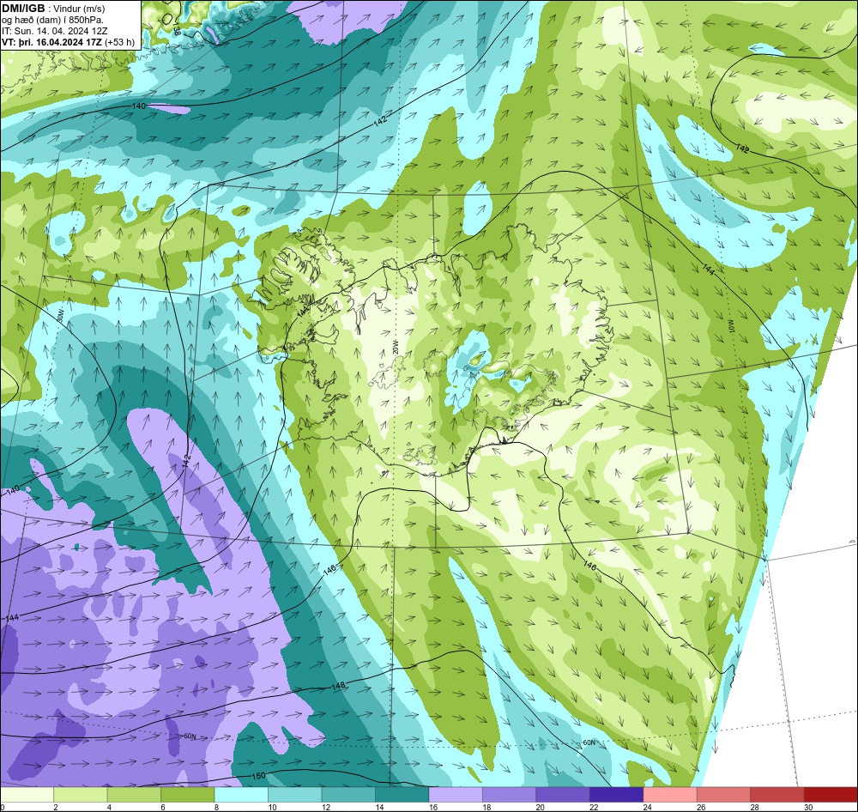Click the '142' contour label on 30W meridian line
Image resolution: width=858 pixels, height=812 pixels.
coord(186,459)
